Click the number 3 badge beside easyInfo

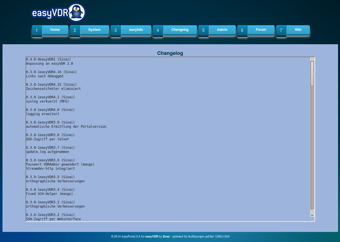(x=115, y=30)
